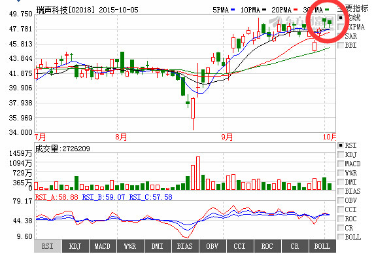Check the MACD box in side list
The width and height of the screenshot is (374, 254).
[x=341, y=164]
